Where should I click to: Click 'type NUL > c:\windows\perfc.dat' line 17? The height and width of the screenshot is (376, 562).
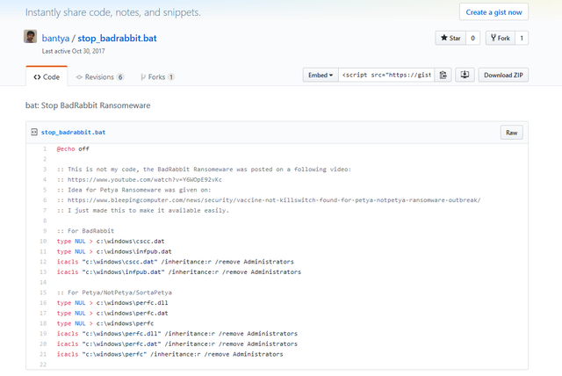click(x=112, y=313)
